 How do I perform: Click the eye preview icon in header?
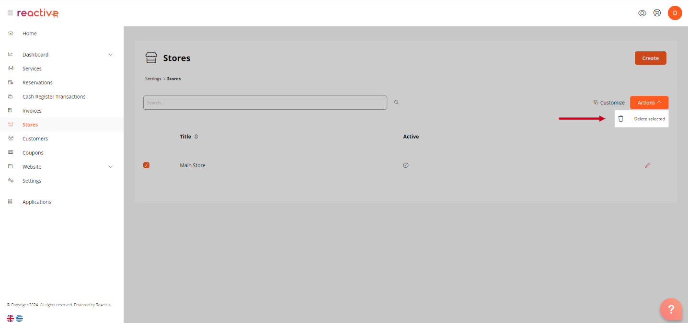(x=642, y=13)
